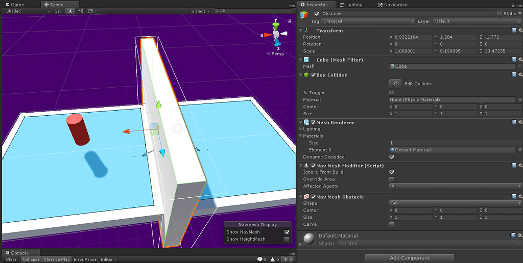This screenshot has width=523, height=263.
Task: Toggle the console Collapse button
Action: (31, 259)
